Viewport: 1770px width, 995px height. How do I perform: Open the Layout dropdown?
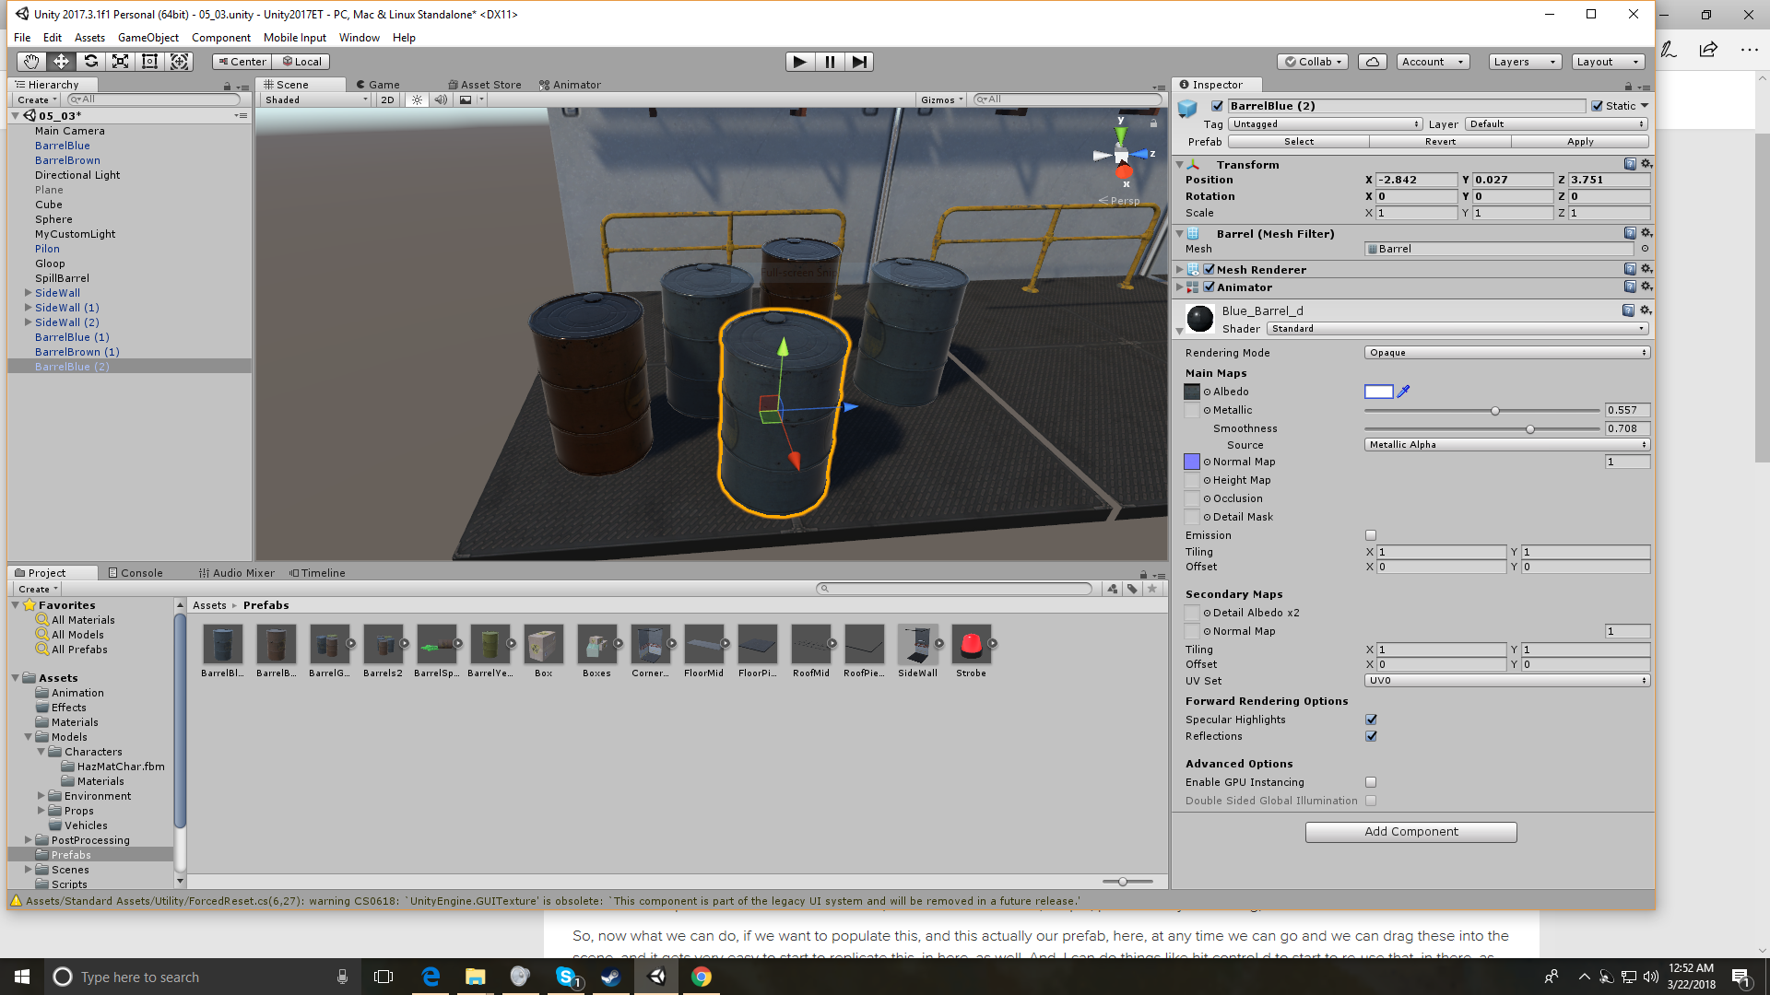(x=1608, y=62)
